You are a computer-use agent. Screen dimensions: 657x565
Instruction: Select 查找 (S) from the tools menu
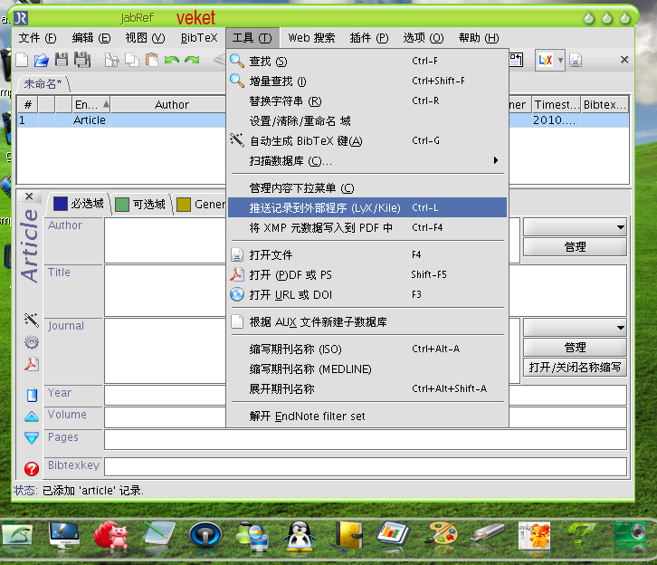click(x=367, y=62)
